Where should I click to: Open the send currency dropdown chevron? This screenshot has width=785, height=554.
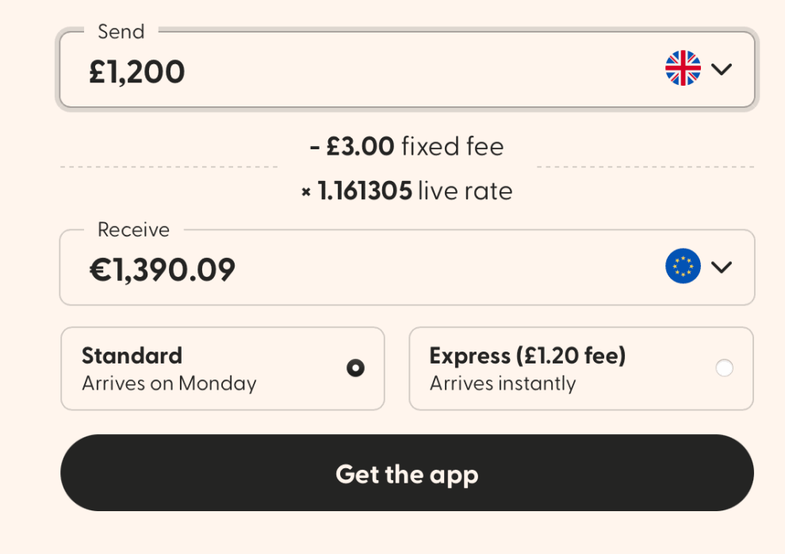[722, 69]
